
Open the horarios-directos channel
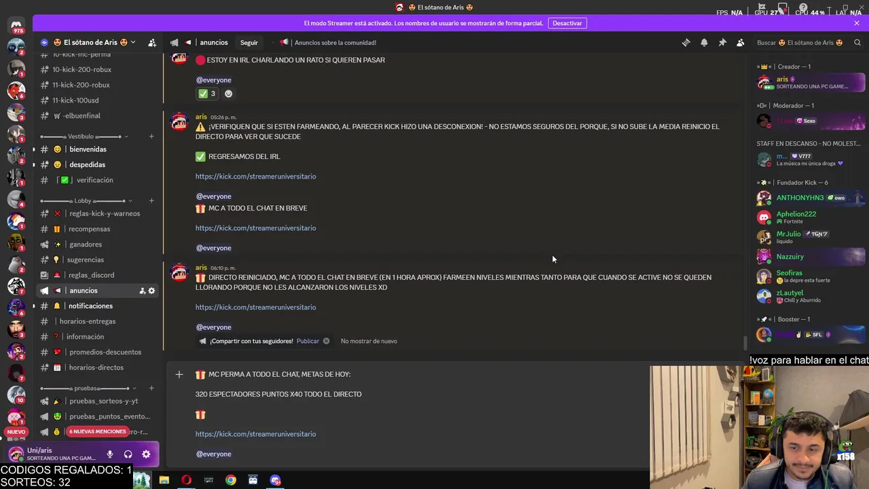97,367
